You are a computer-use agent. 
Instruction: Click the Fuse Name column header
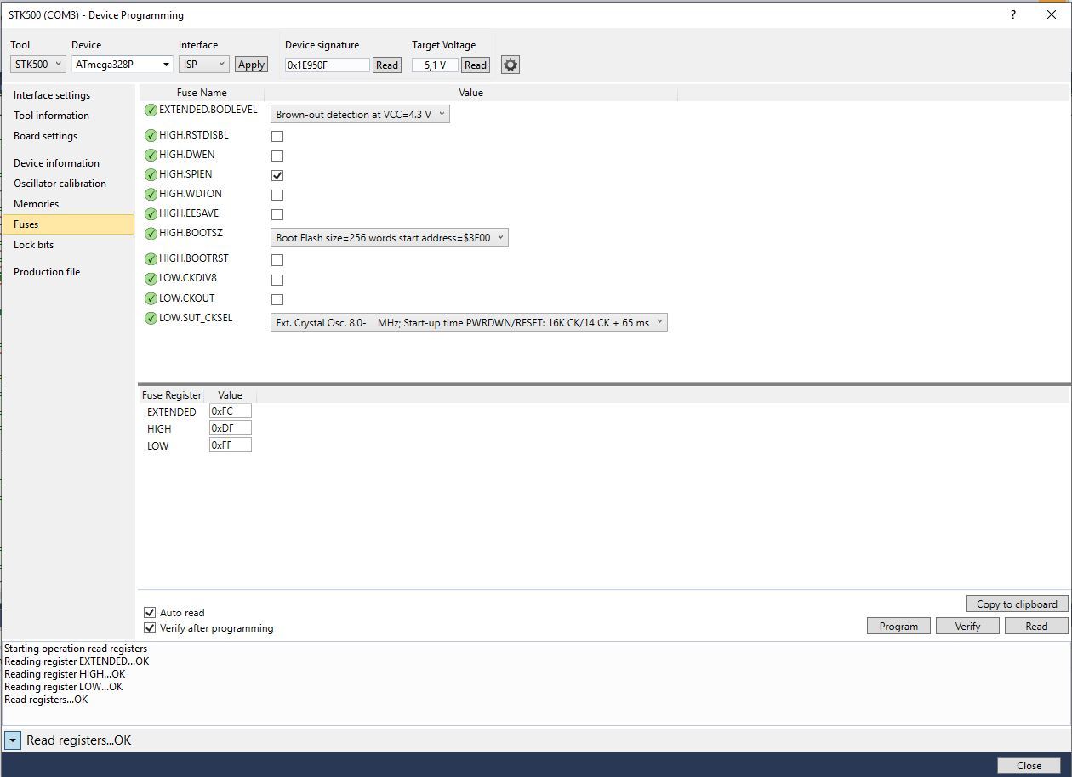[x=202, y=93]
